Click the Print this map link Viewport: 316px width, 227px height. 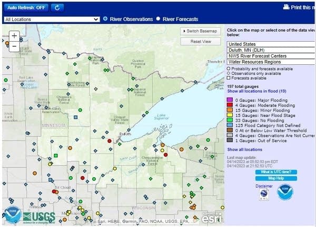[x=303, y=7]
